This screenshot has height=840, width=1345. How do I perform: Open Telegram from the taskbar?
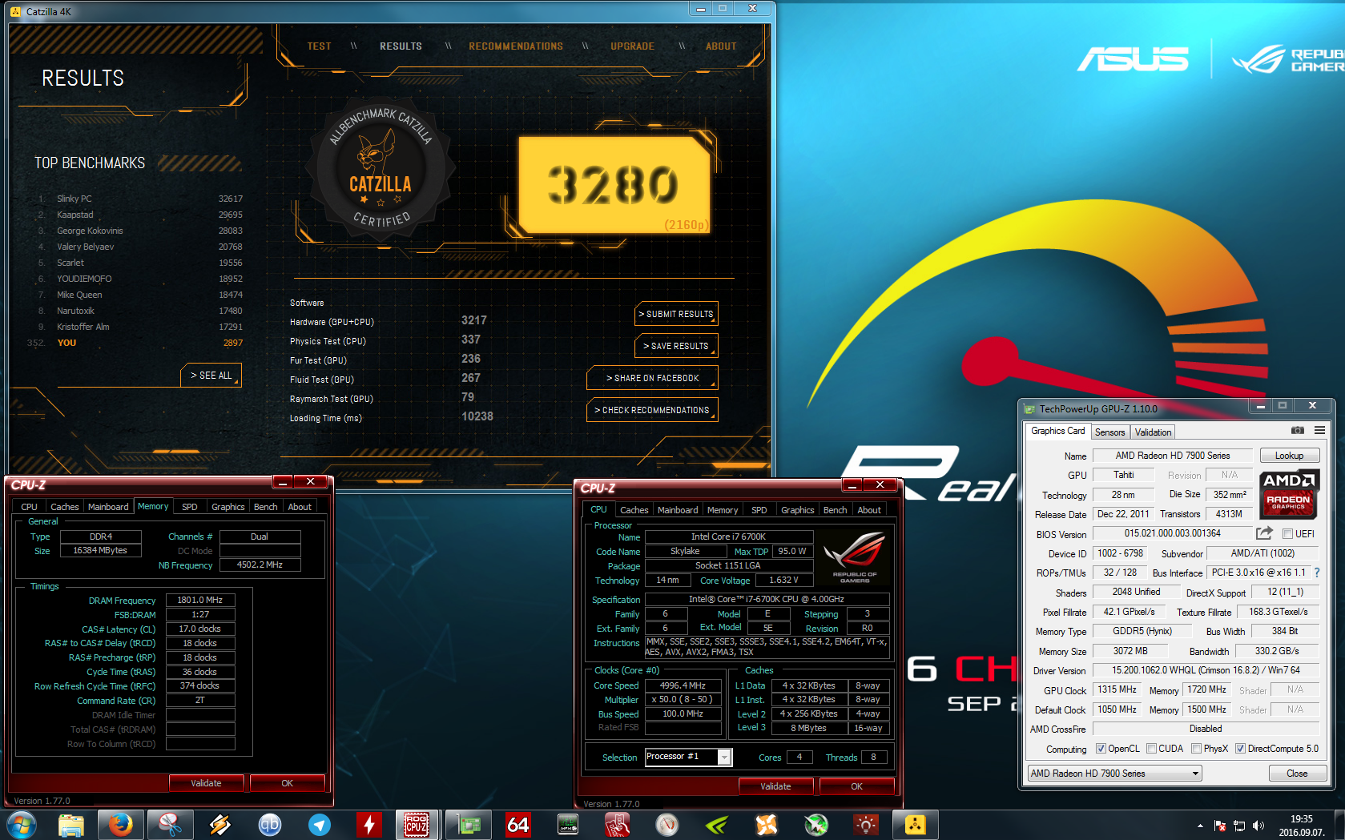(x=320, y=825)
